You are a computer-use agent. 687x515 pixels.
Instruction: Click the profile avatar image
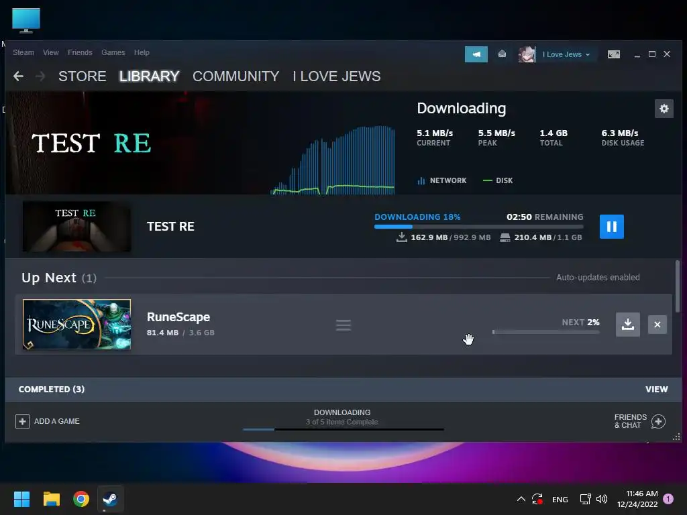point(527,54)
